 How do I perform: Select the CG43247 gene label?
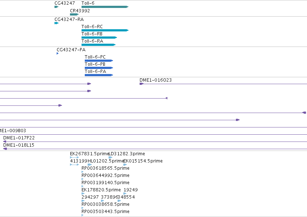click(65, 3)
